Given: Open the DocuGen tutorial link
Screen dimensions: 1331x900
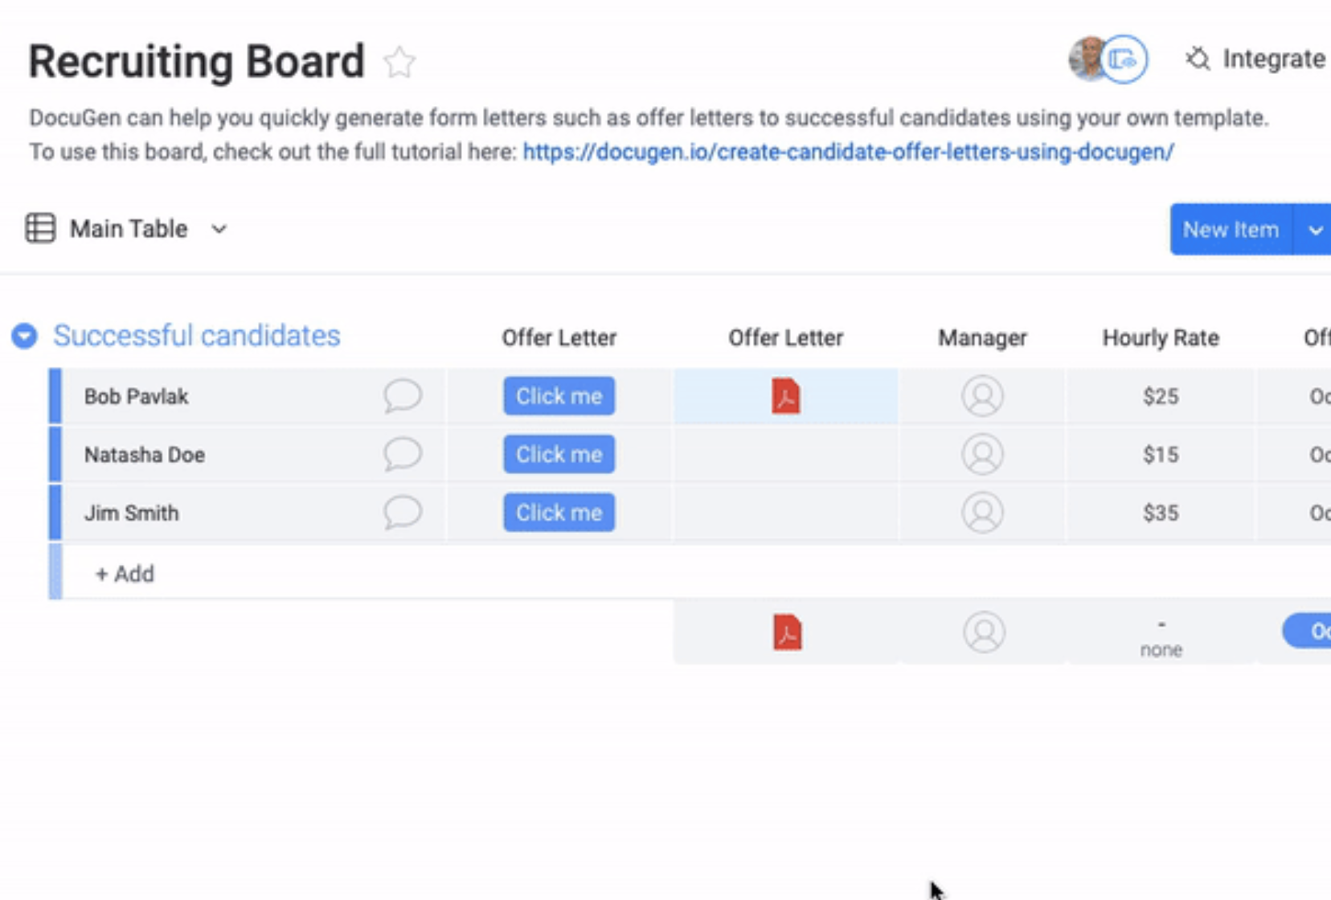Looking at the screenshot, I should click(848, 152).
